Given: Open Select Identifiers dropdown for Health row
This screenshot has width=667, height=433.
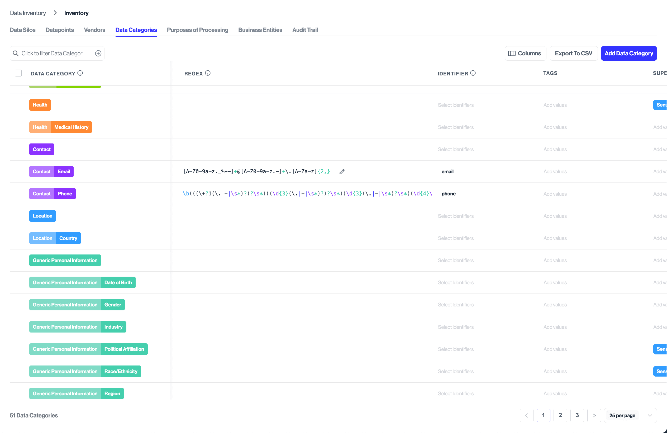Looking at the screenshot, I should click(x=455, y=105).
